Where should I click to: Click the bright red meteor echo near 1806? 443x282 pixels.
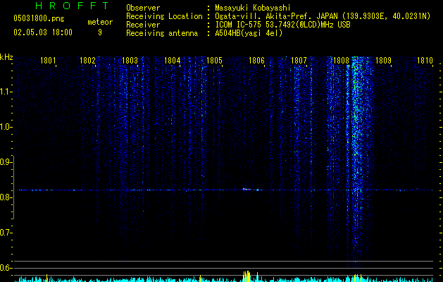(x=247, y=189)
